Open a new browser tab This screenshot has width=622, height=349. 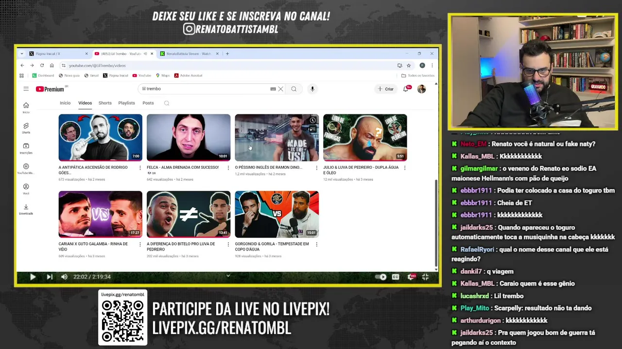pos(227,54)
